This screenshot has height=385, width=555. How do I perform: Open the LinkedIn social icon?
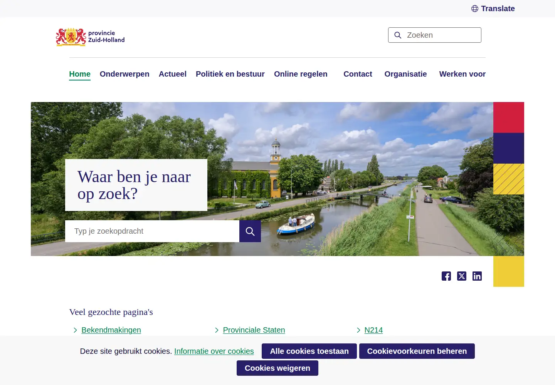click(x=477, y=276)
